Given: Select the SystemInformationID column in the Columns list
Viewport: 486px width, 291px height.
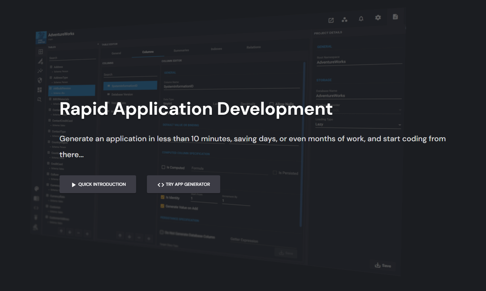Looking at the screenshot, I should 130,85.
